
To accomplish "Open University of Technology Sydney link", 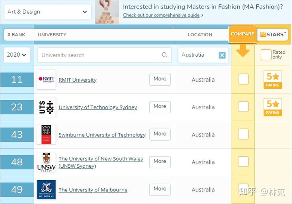I will coord(98,107).
